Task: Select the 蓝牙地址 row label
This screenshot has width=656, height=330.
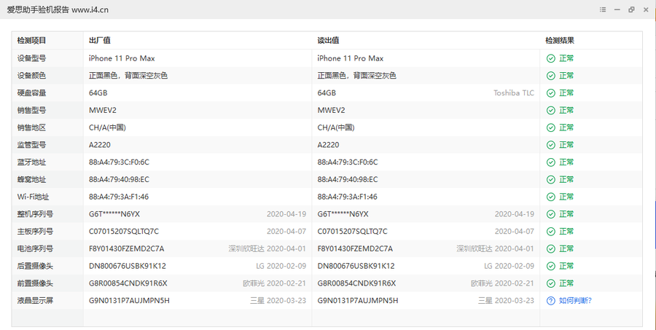Action: click(x=31, y=162)
